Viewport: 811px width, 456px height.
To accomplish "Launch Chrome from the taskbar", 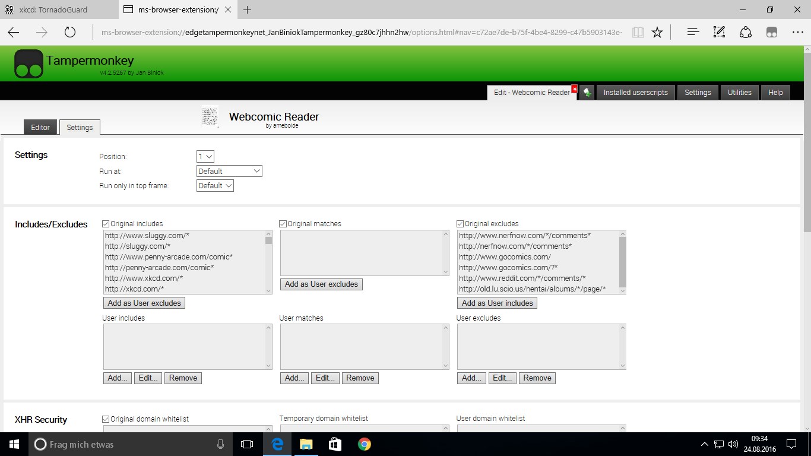I will (x=365, y=444).
